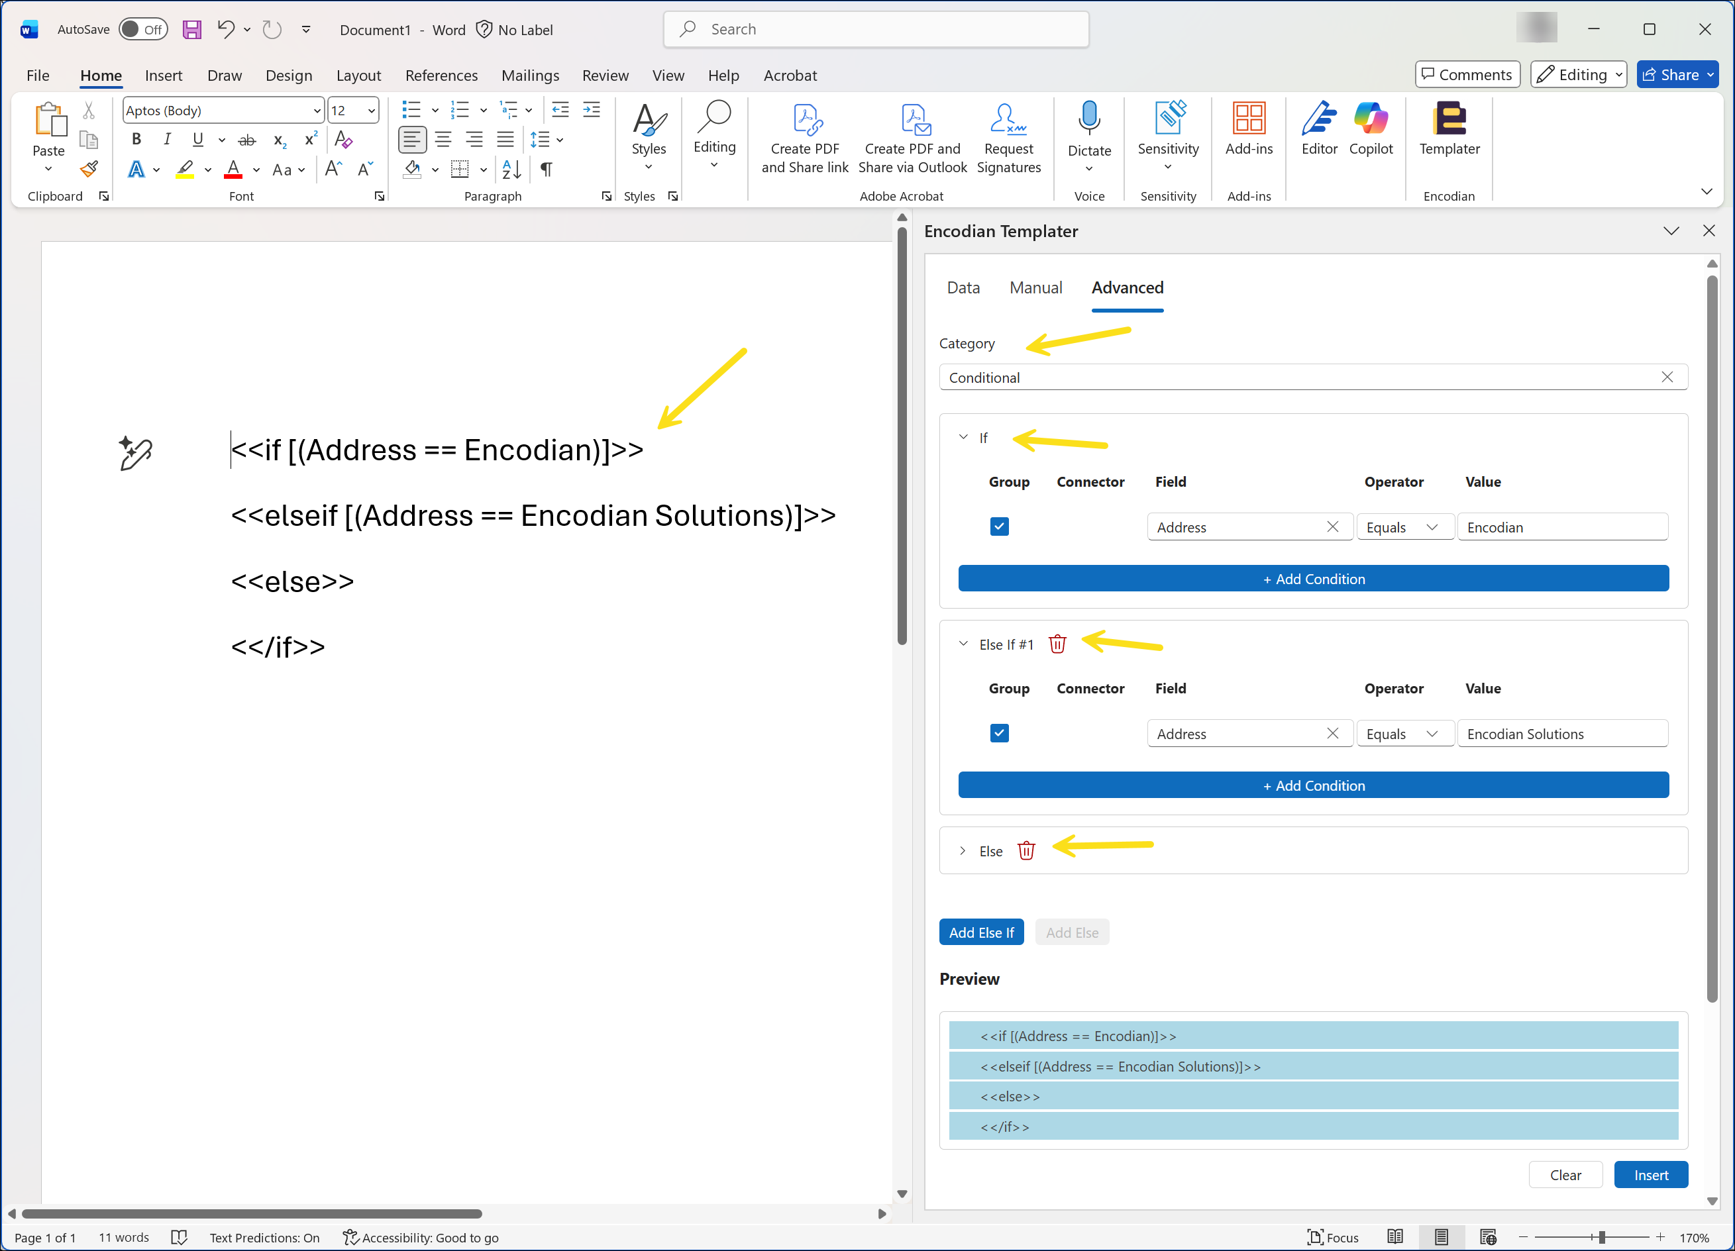Sort the selected text
This screenshot has width=1735, height=1251.
pyautogui.click(x=512, y=169)
